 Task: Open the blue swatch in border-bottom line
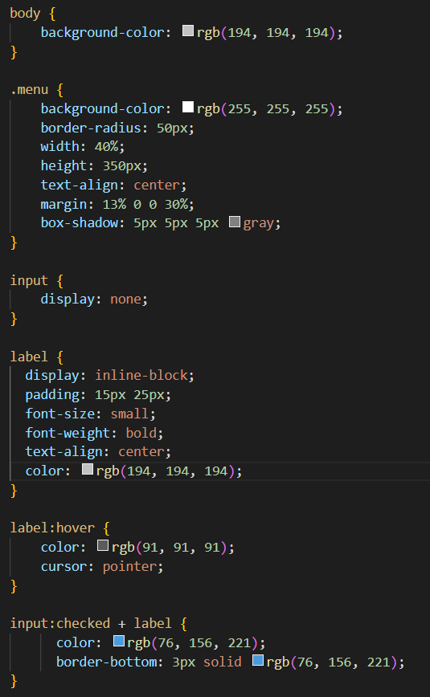[258, 661]
